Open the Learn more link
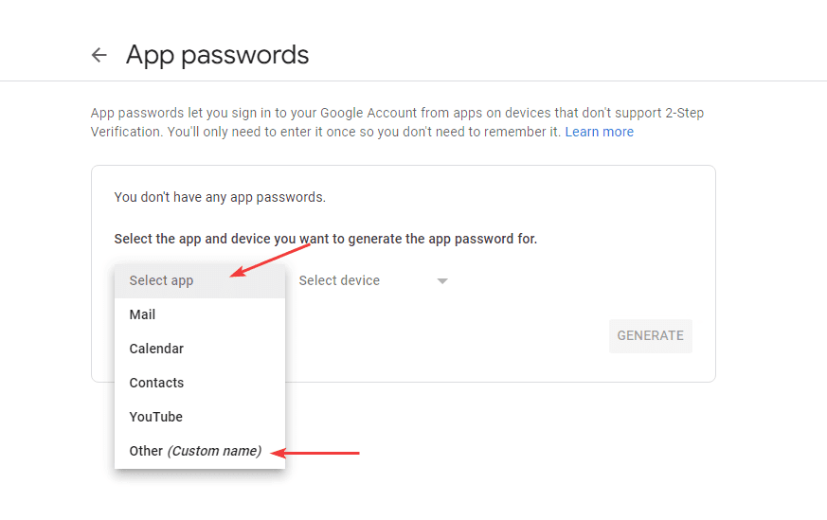The height and width of the screenshot is (520, 827). tap(599, 132)
